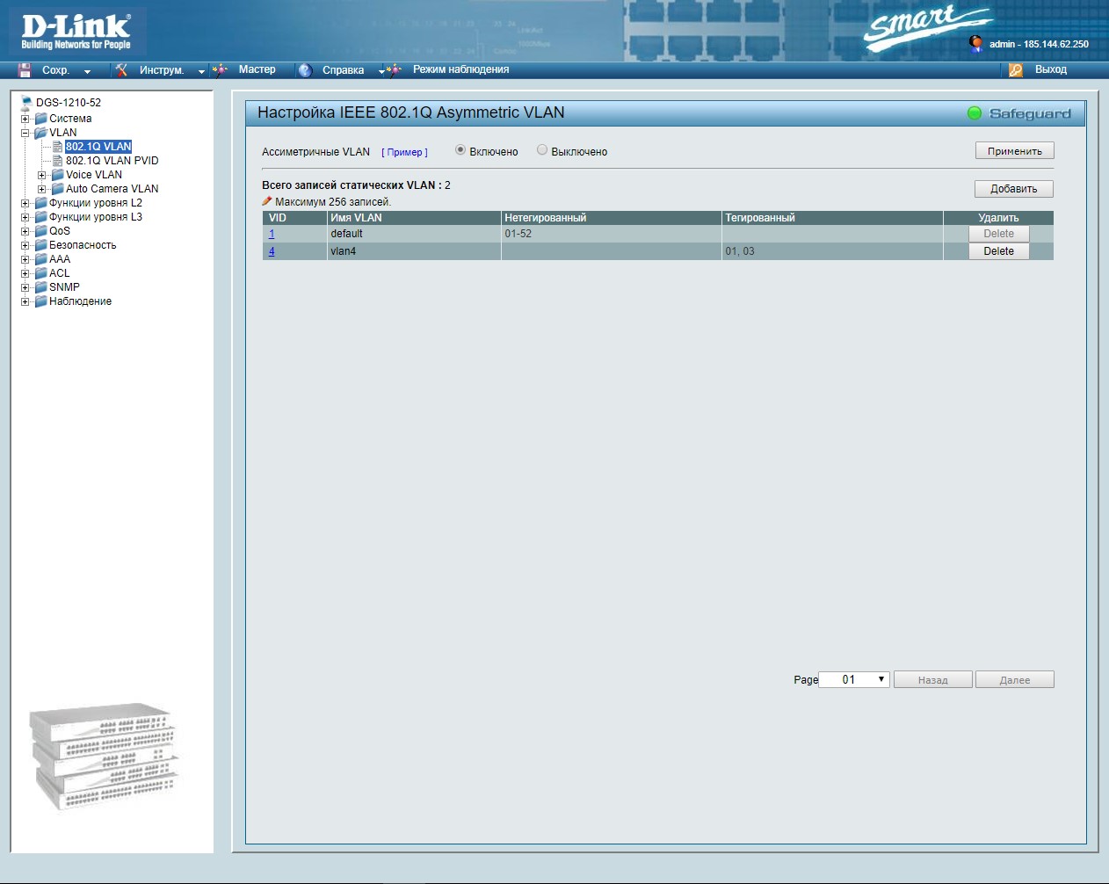Viewport: 1109px width, 884px height.
Task: Click the 802.1Q VLAN PVID page icon
Action: point(57,161)
